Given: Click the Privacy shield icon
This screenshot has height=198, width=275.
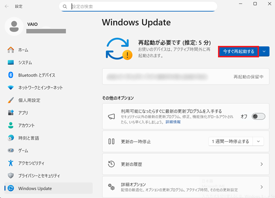Looking at the screenshot, I should tap(10, 176).
